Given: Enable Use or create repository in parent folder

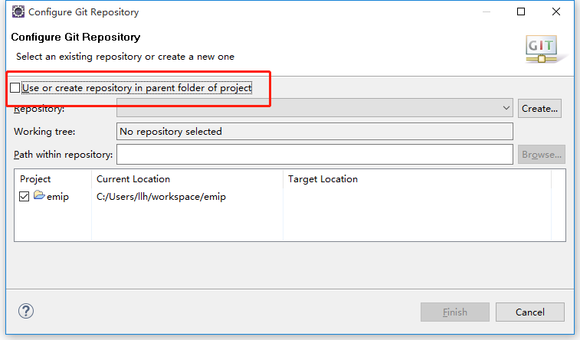Looking at the screenshot, I should (x=15, y=88).
